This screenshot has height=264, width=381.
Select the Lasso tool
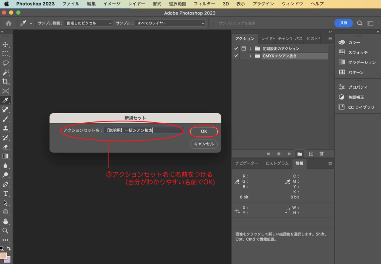coord(5,63)
